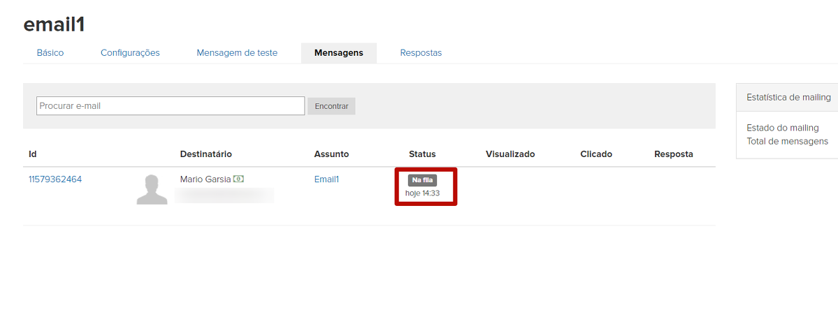Click the Status column header

click(422, 154)
